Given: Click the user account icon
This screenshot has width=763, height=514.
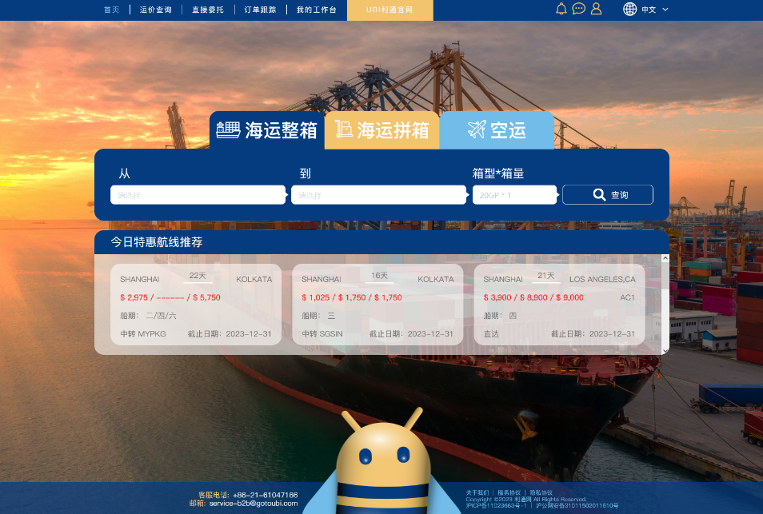Looking at the screenshot, I should tap(596, 8).
